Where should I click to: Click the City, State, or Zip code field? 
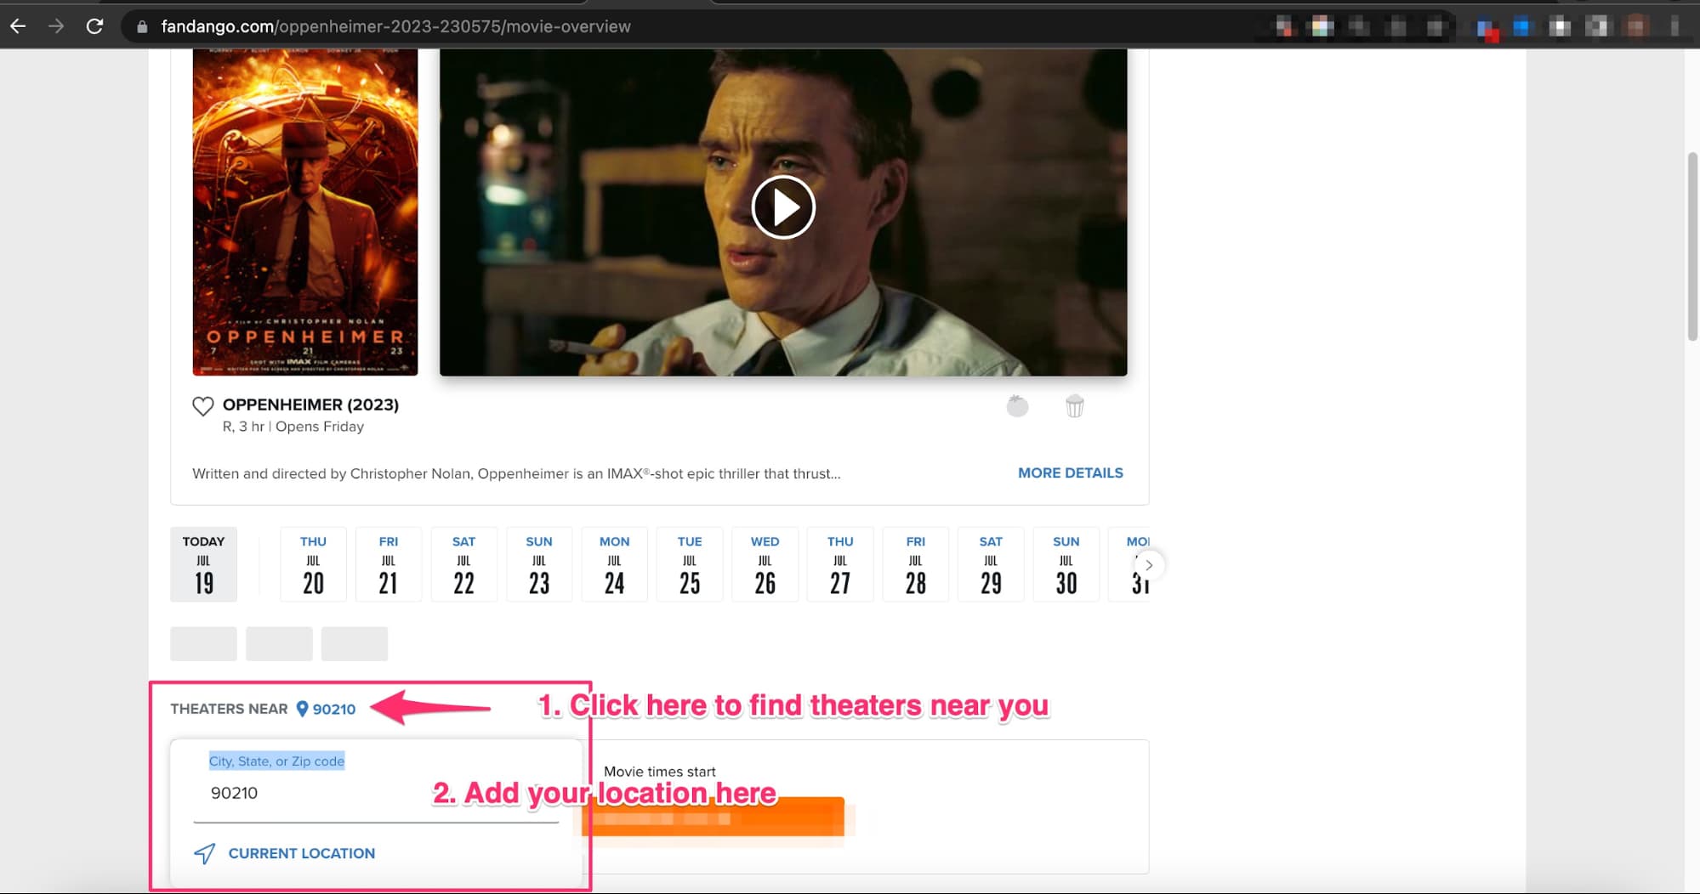pyautogui.click(x=374, y=793)
